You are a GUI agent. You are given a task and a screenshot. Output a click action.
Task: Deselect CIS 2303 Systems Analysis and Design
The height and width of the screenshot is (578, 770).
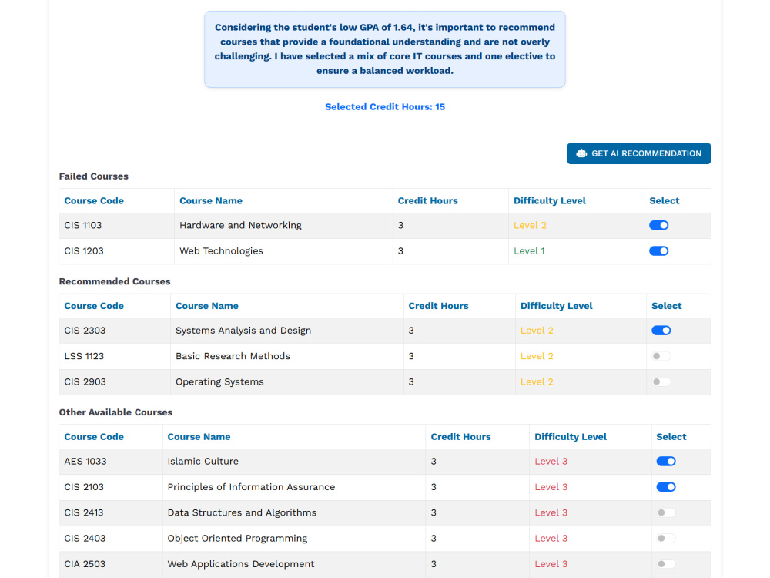pos(661,331)
